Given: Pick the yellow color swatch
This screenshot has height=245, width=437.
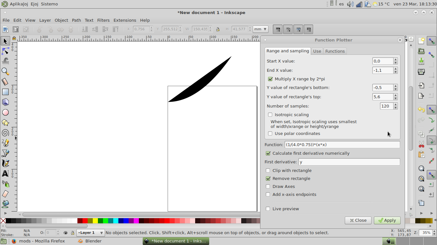Looking at the screenshot, I should click(95, 220).
